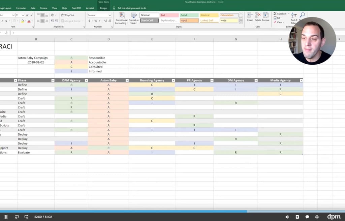345x221 pixels.
Task: Apply the Bad cell style
Action: click(169, 15)
